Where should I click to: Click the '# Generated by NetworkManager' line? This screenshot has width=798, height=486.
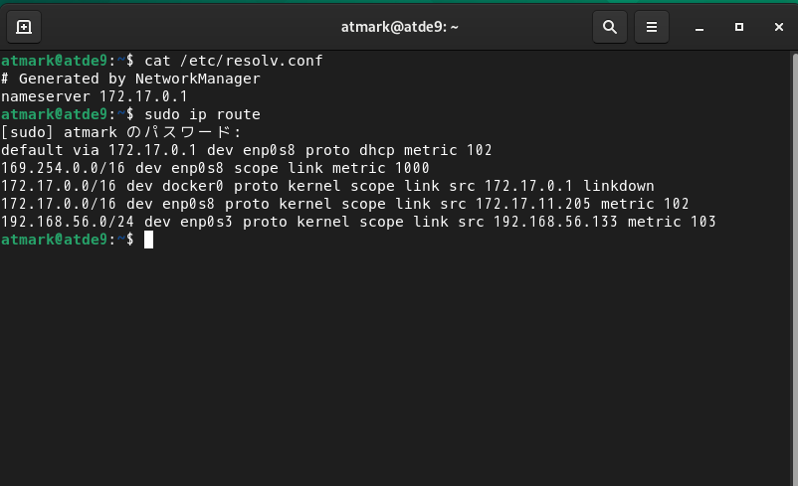tap(130, 79)
